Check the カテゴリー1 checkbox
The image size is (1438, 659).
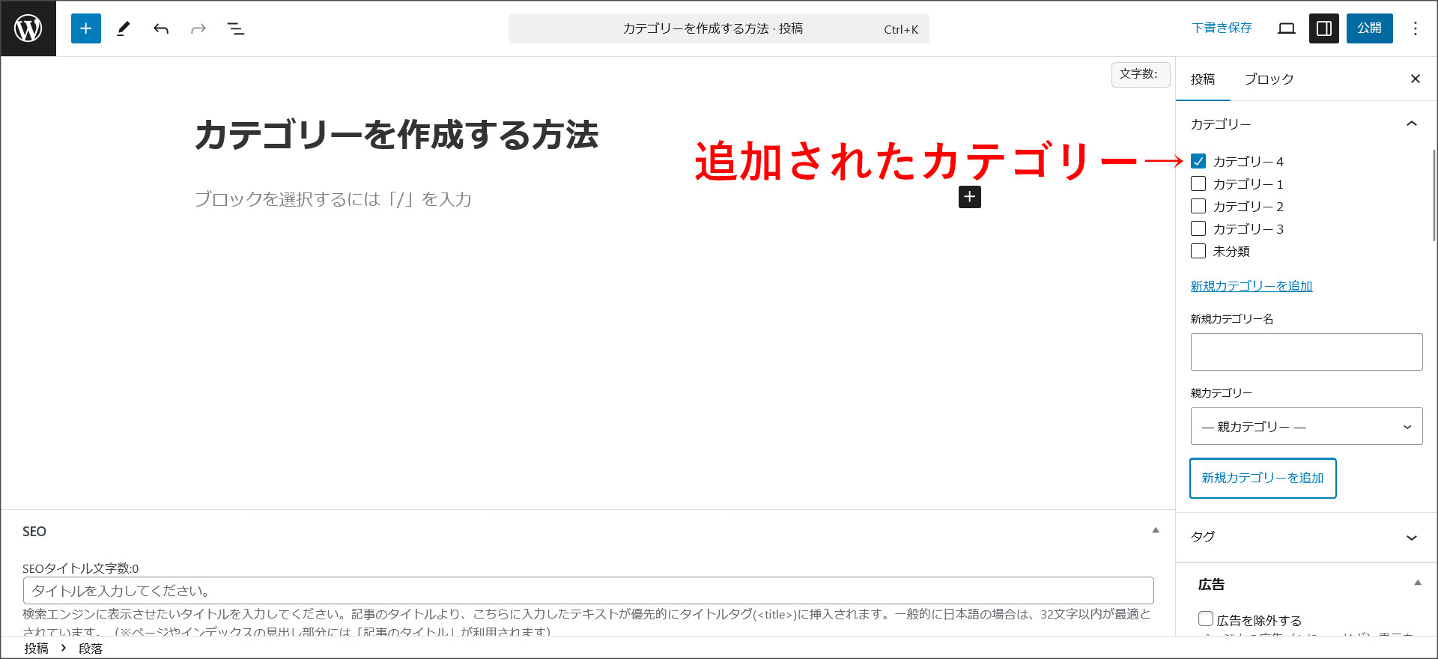point(1198,184)
